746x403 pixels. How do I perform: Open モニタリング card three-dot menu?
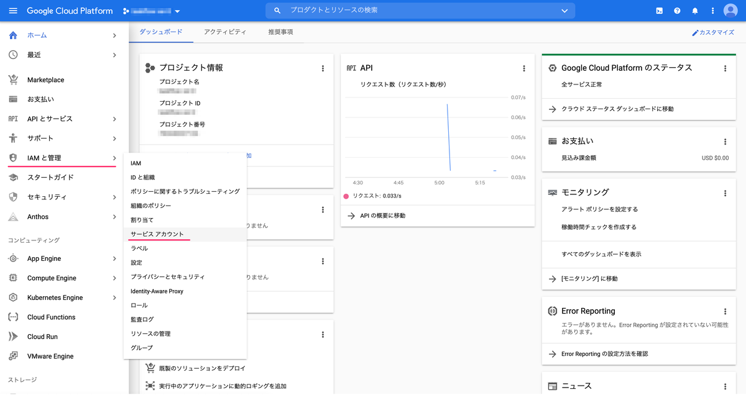coord(725,193)
